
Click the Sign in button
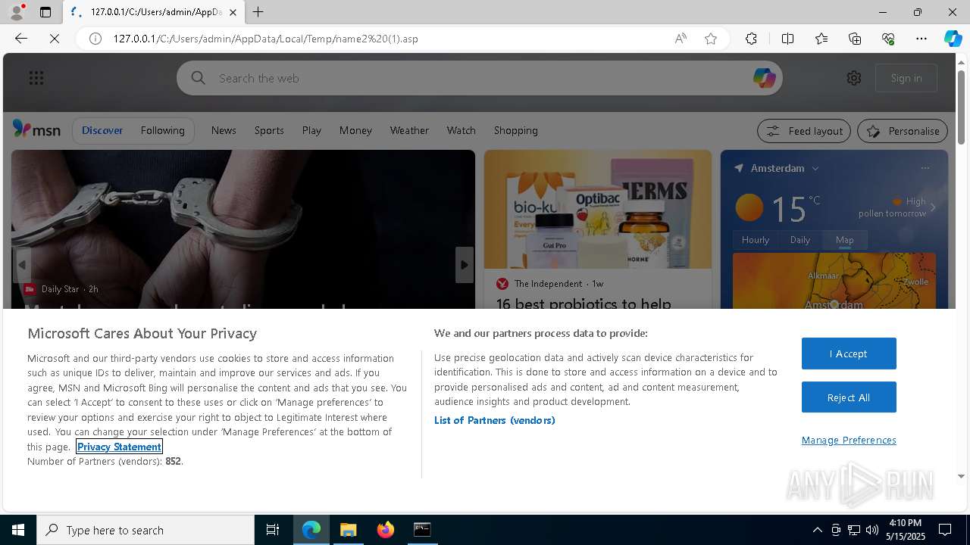tap(906, 78)
